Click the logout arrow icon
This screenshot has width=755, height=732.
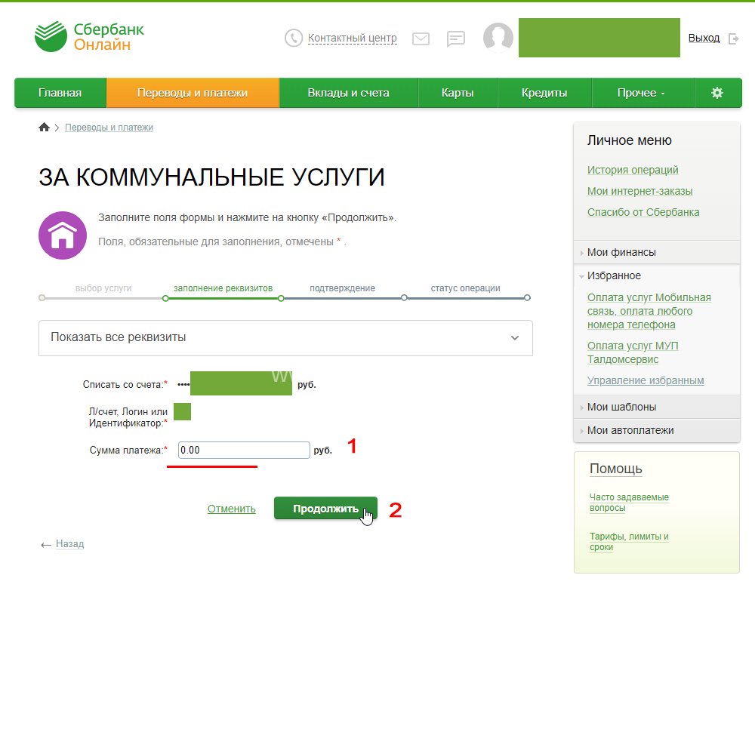pyautogui.click(x=733, y=38)
